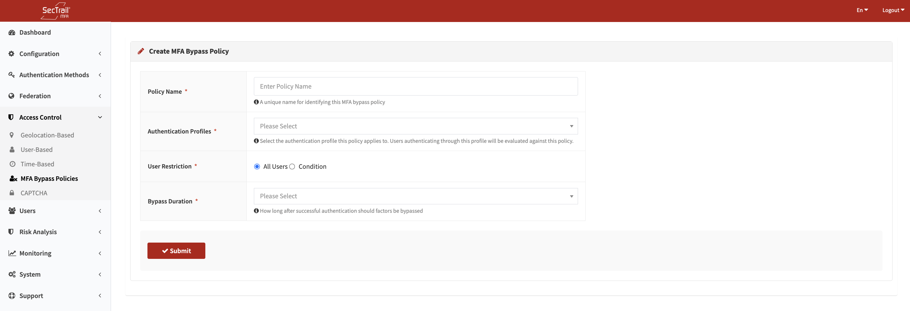Select the Geolocation-Based map pin icon
Screen dimensions: 910x311
[x=12, y=135]
